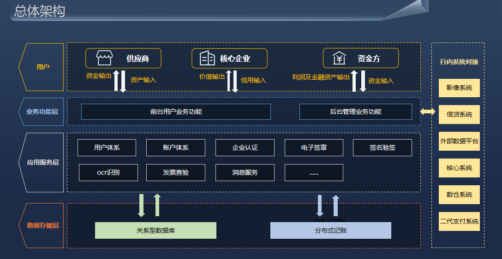Select the blue 分布式记账 block
Viewport: 502px width, 259px height.
coord(331,230)
